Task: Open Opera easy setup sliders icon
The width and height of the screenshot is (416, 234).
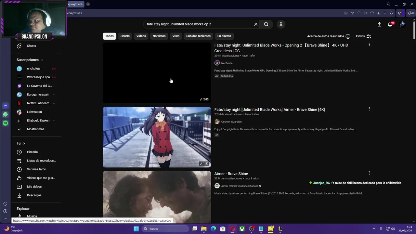Action: click(385, 13)
